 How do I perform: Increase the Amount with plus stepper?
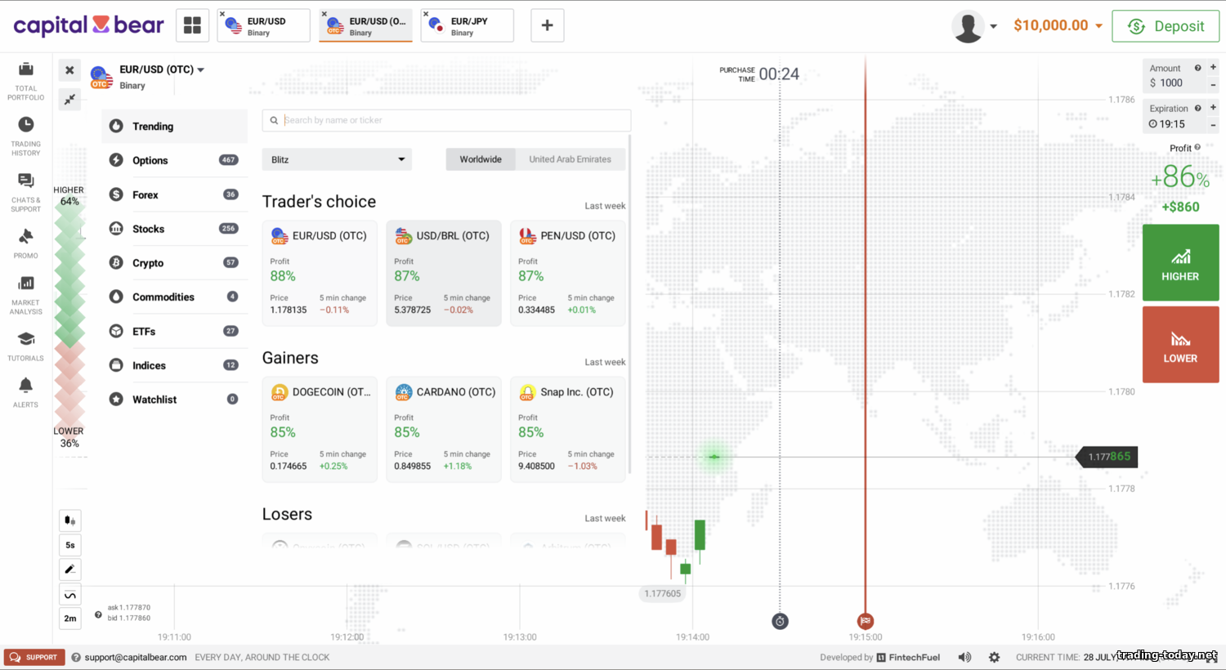pyautogui.click(x=1213, y=68)
